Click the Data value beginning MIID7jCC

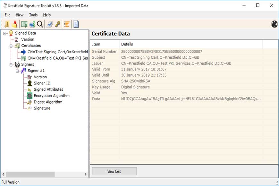191,98
